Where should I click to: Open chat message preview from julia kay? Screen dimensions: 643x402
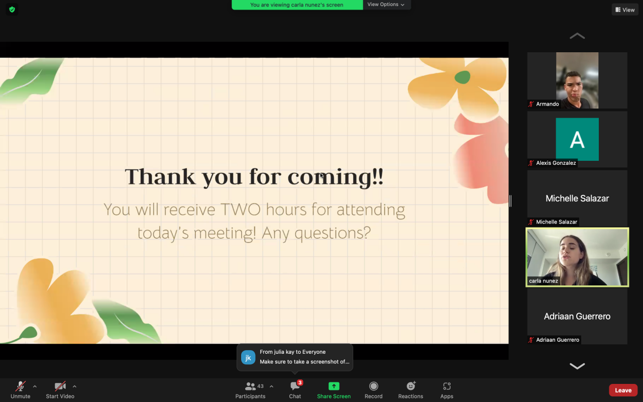[x=295, y=357]
